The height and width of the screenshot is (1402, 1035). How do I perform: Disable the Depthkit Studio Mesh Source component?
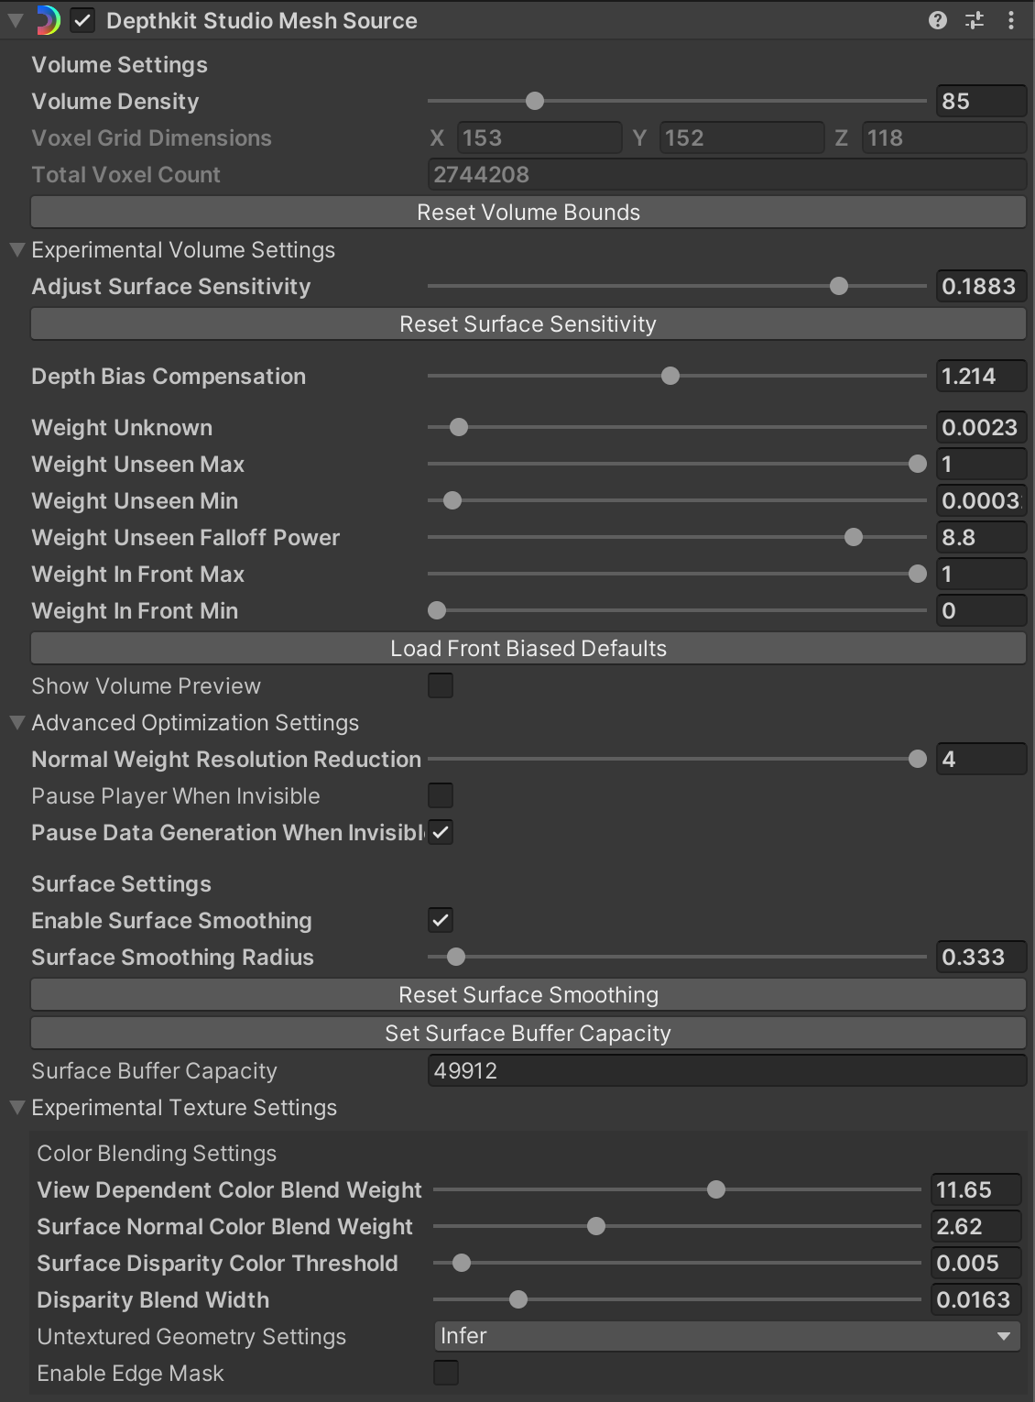82,20
